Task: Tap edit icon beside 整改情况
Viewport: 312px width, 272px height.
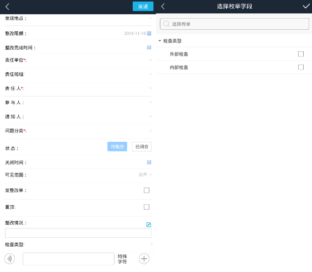Action: point(149,225)
